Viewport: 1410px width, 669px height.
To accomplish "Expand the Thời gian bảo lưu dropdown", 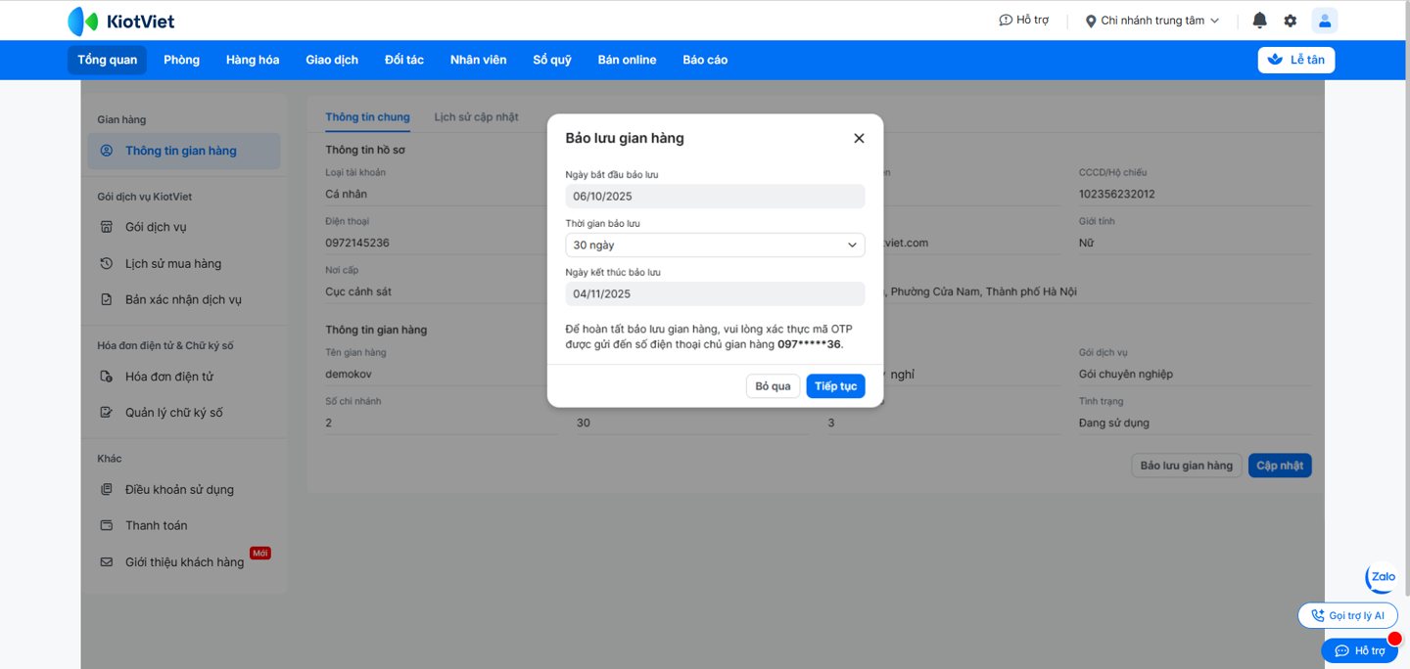I will click(x=715, y=245).
